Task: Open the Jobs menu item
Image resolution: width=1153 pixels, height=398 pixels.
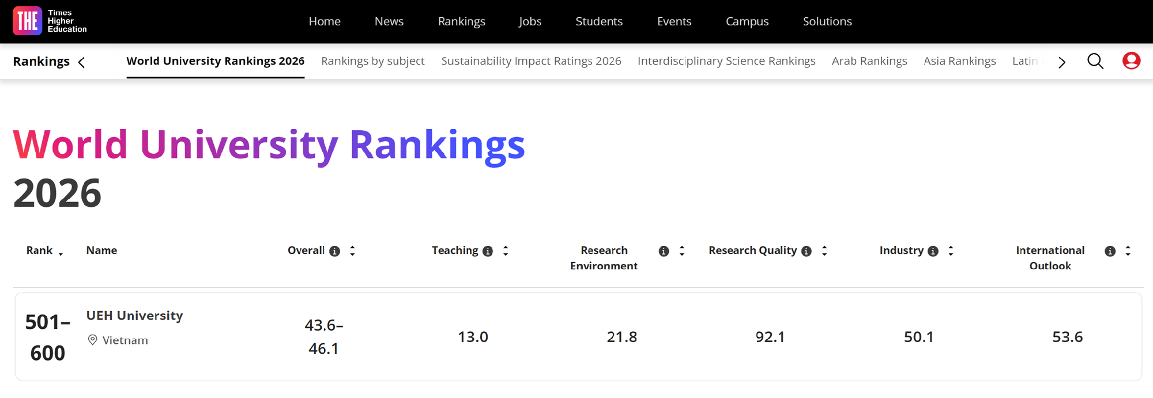Action: click(530, 21)
